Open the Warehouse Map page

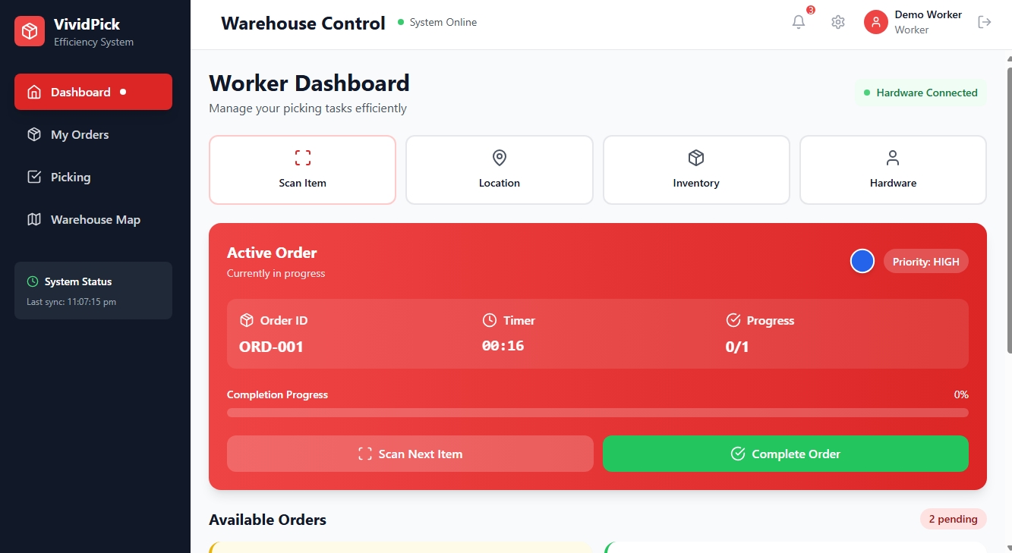(93, 219)
